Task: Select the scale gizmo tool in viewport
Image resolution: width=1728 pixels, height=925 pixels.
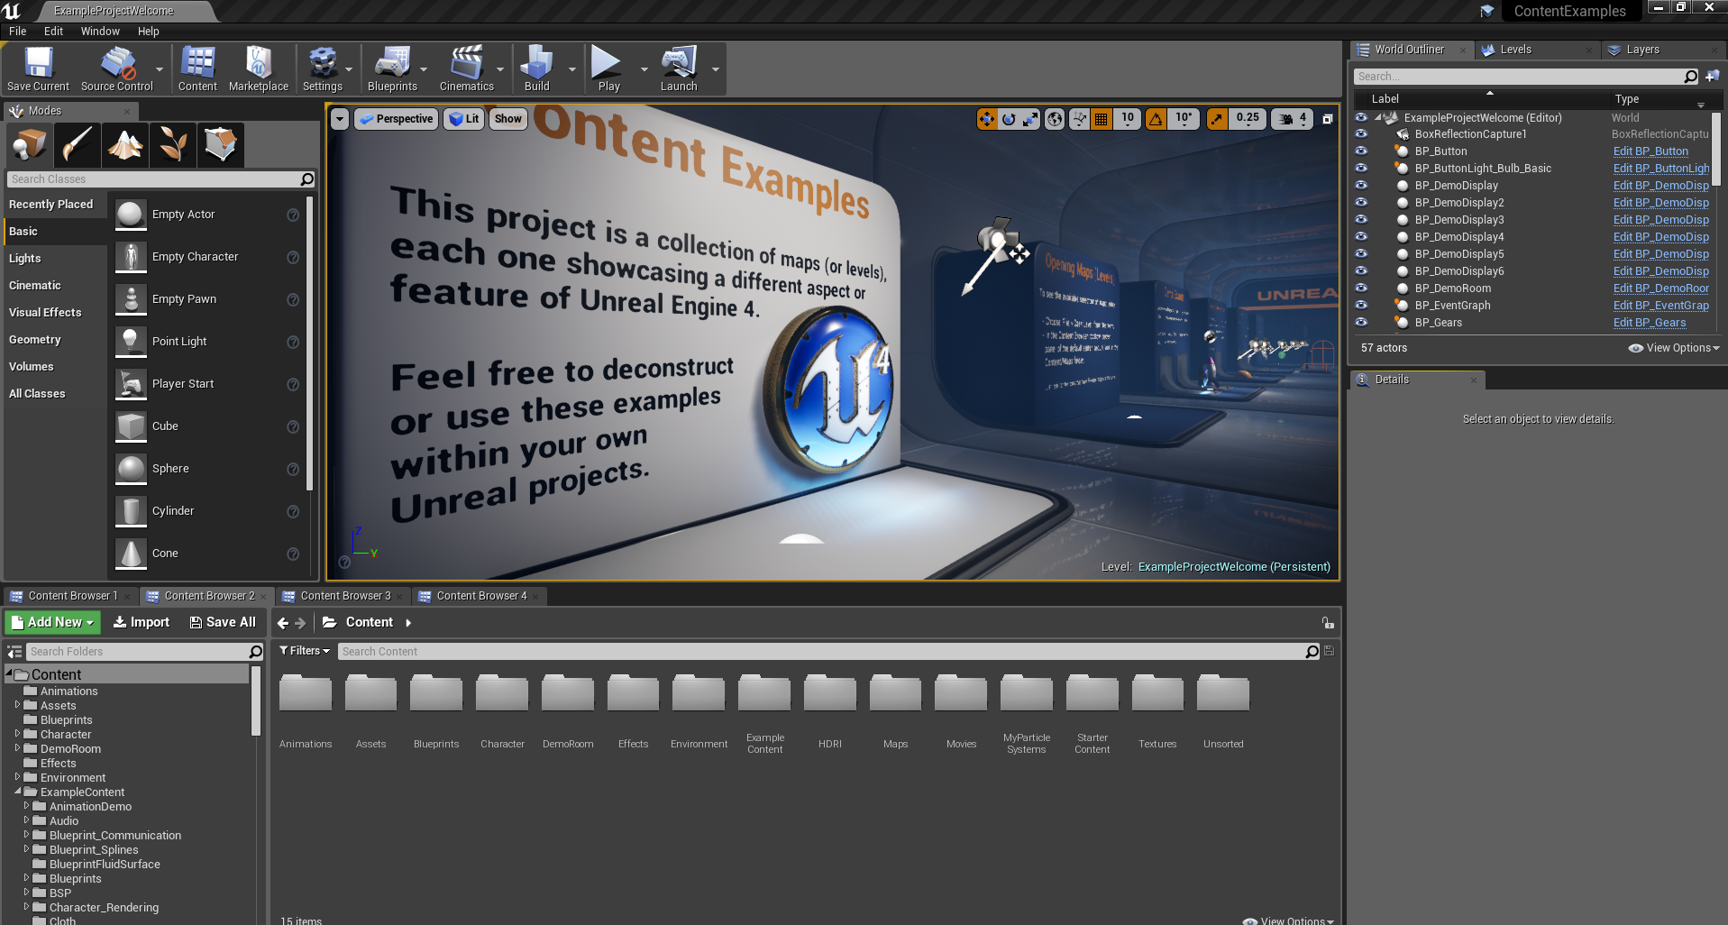Action: 1029,119
